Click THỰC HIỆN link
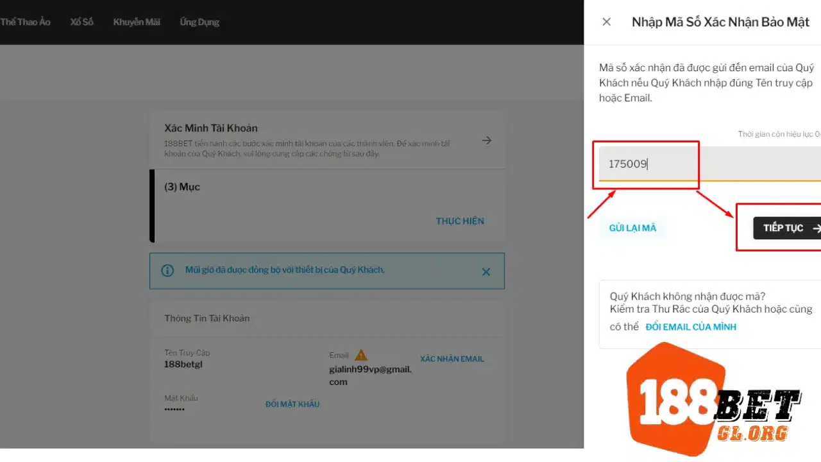The height and width of the screenshot is (462, 821). click(x=460, y=221)
